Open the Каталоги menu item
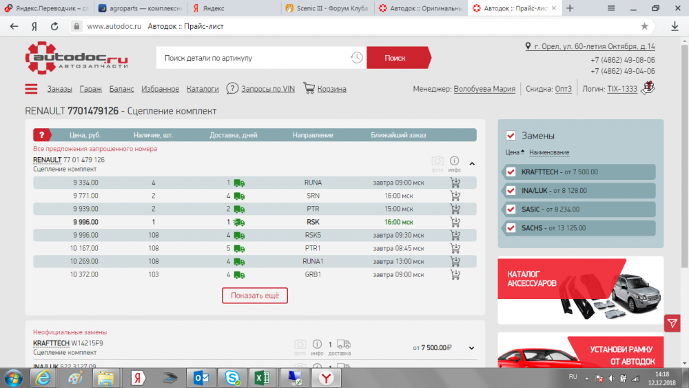 203,89
